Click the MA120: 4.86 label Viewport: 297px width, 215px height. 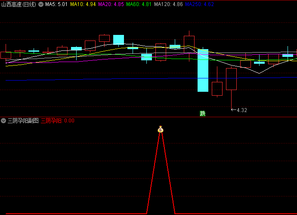(168, 4)
